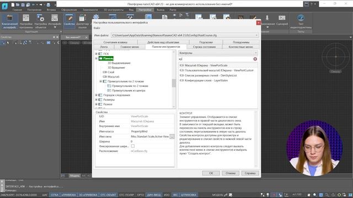Screen dimensions: 353x198
Task: Toggle 3D оПРИВЯЗКА in the status bar
Action: tap(88, 195)
